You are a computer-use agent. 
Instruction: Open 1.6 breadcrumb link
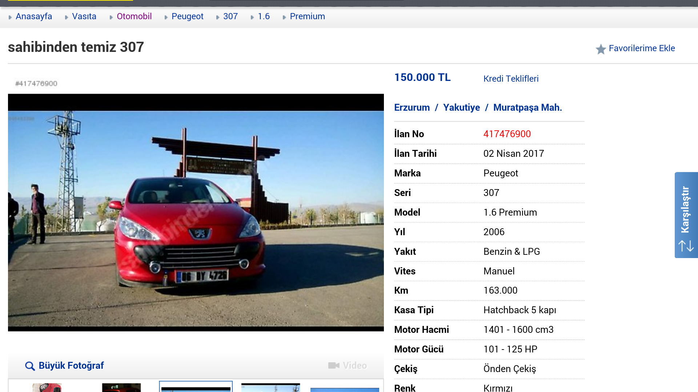(264, 16)
